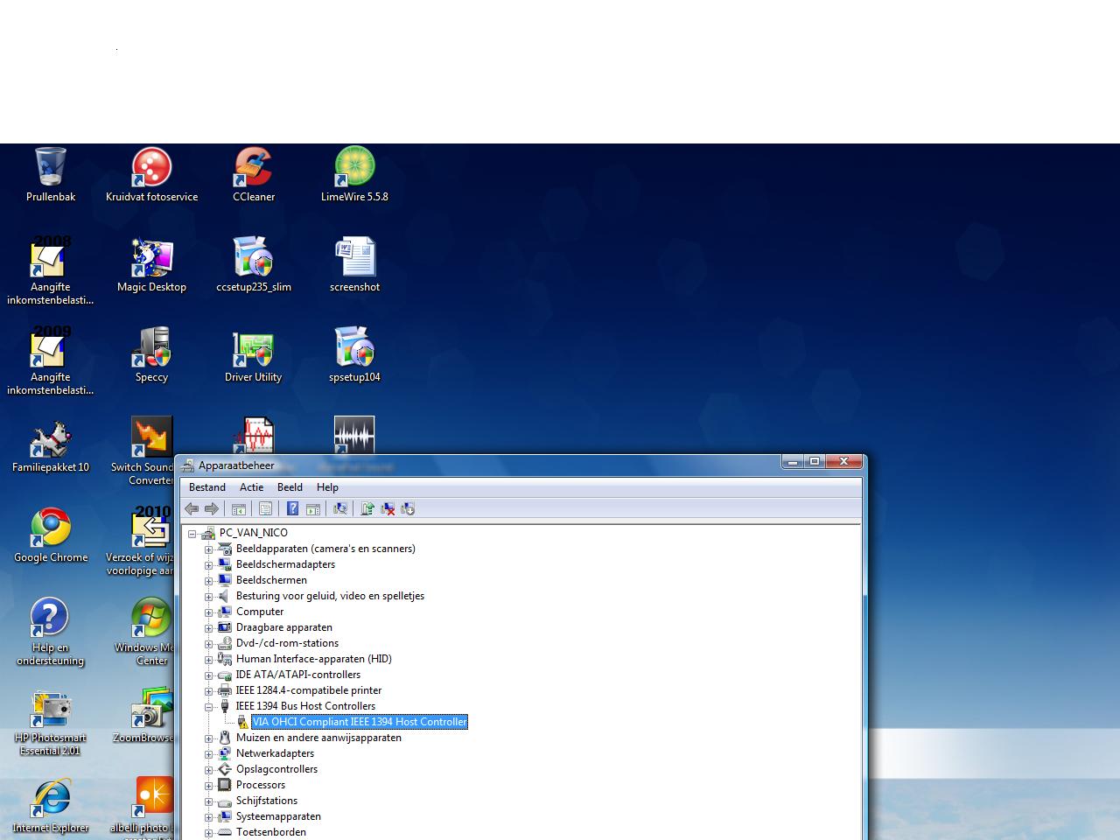Expand the Dvd-/cd-rom-stations node
1120x840 pixels.
209,643
